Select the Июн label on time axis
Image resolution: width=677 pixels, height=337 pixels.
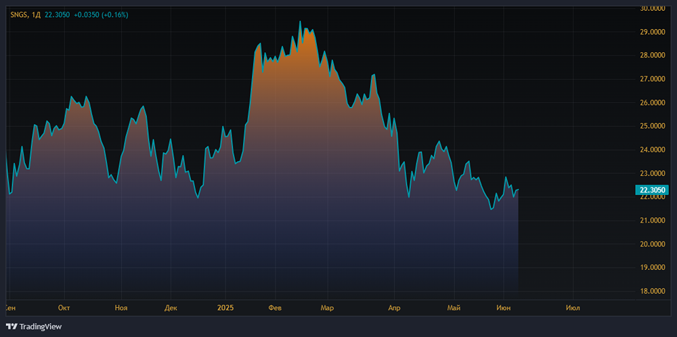pyautogui.click(x=503, y=307)
